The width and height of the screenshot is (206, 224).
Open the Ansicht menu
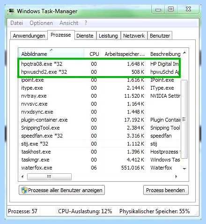(69, 23)
